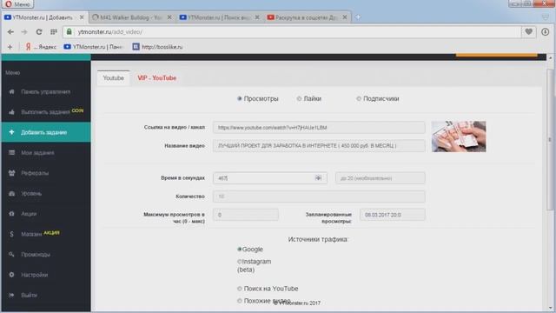The height and width of the screenshot is (313, 556).
Task: Open Speed Dial grid icon
Action: 54,32
